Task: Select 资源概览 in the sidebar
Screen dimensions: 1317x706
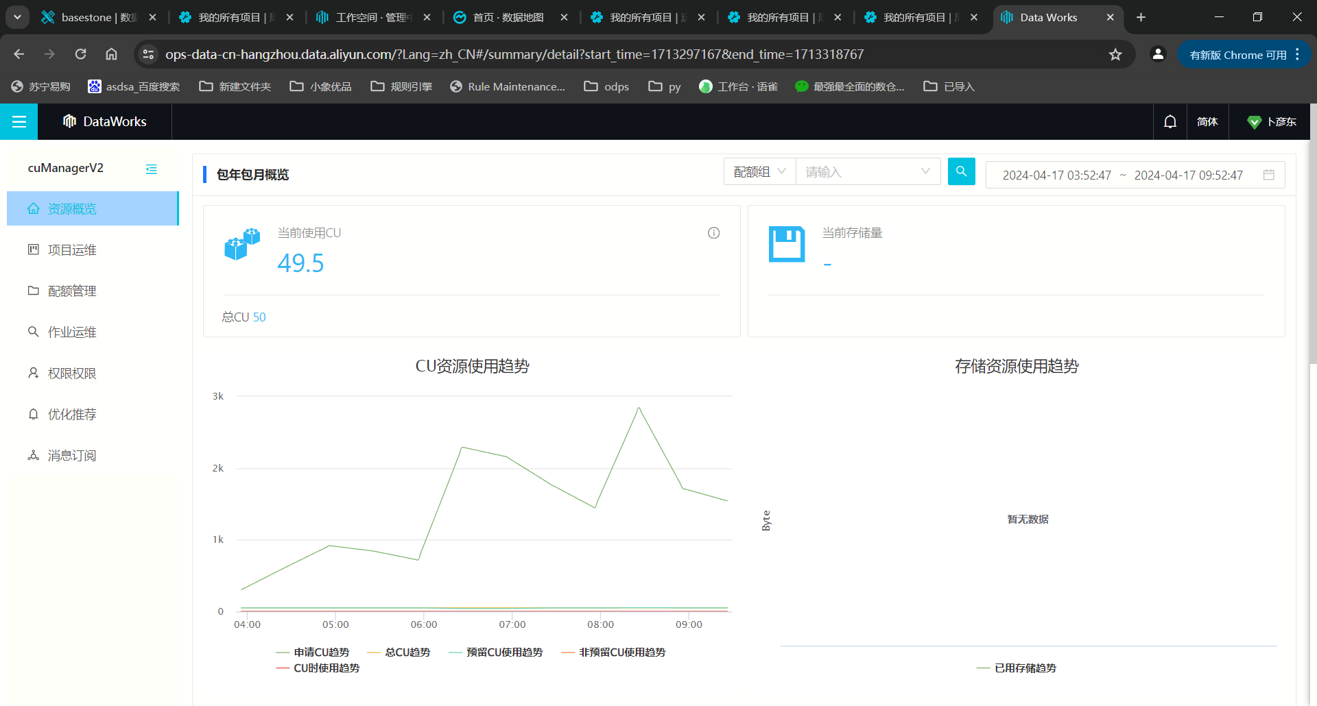Action: click(x=93, y=208)
